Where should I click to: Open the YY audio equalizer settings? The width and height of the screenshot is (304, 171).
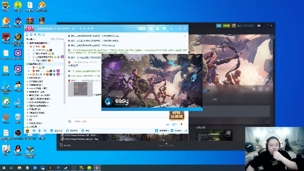[x=45, y=131]
